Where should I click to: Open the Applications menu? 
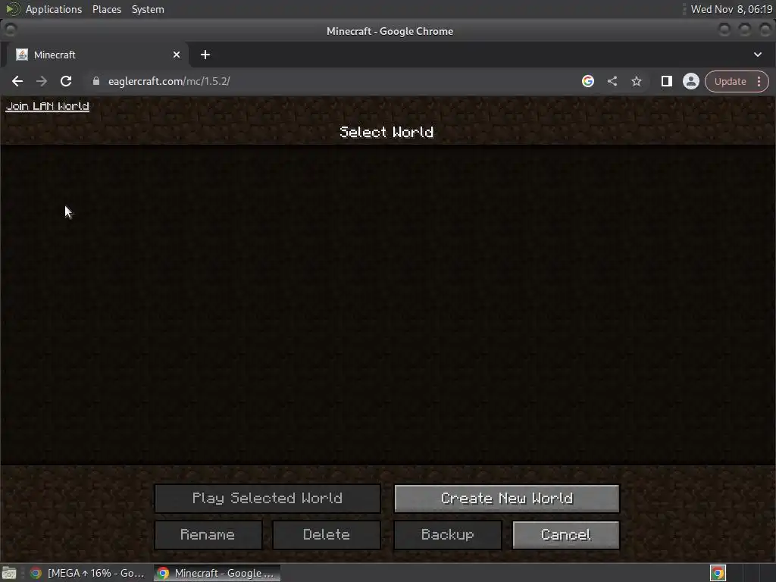(x=54, y=9)
